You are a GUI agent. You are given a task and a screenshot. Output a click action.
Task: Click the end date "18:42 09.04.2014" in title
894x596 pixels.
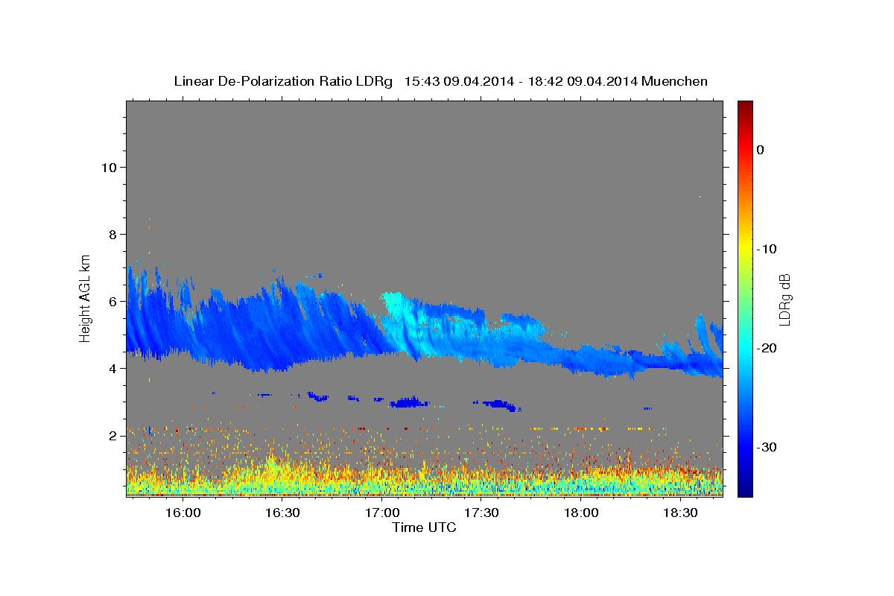(583, 81)
